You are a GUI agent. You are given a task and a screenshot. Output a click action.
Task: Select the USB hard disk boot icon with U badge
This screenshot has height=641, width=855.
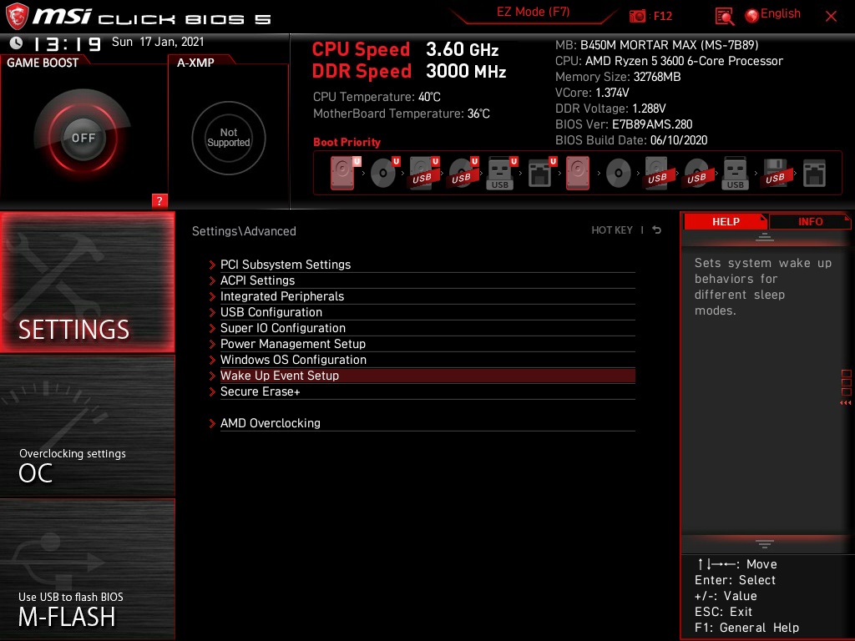[423, 173]
